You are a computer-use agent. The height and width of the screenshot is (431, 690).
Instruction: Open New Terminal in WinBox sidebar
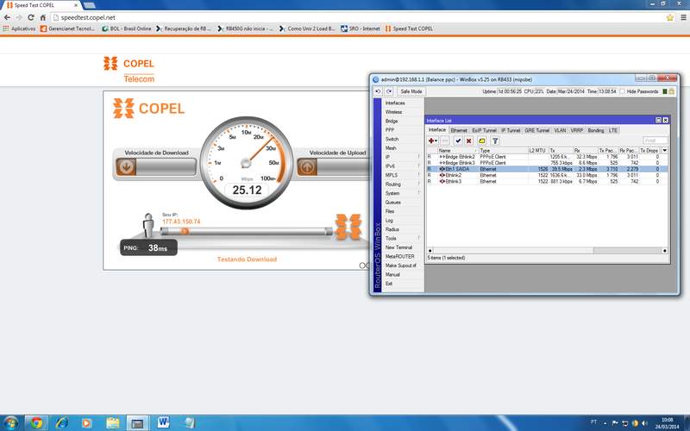coord(398,247)
